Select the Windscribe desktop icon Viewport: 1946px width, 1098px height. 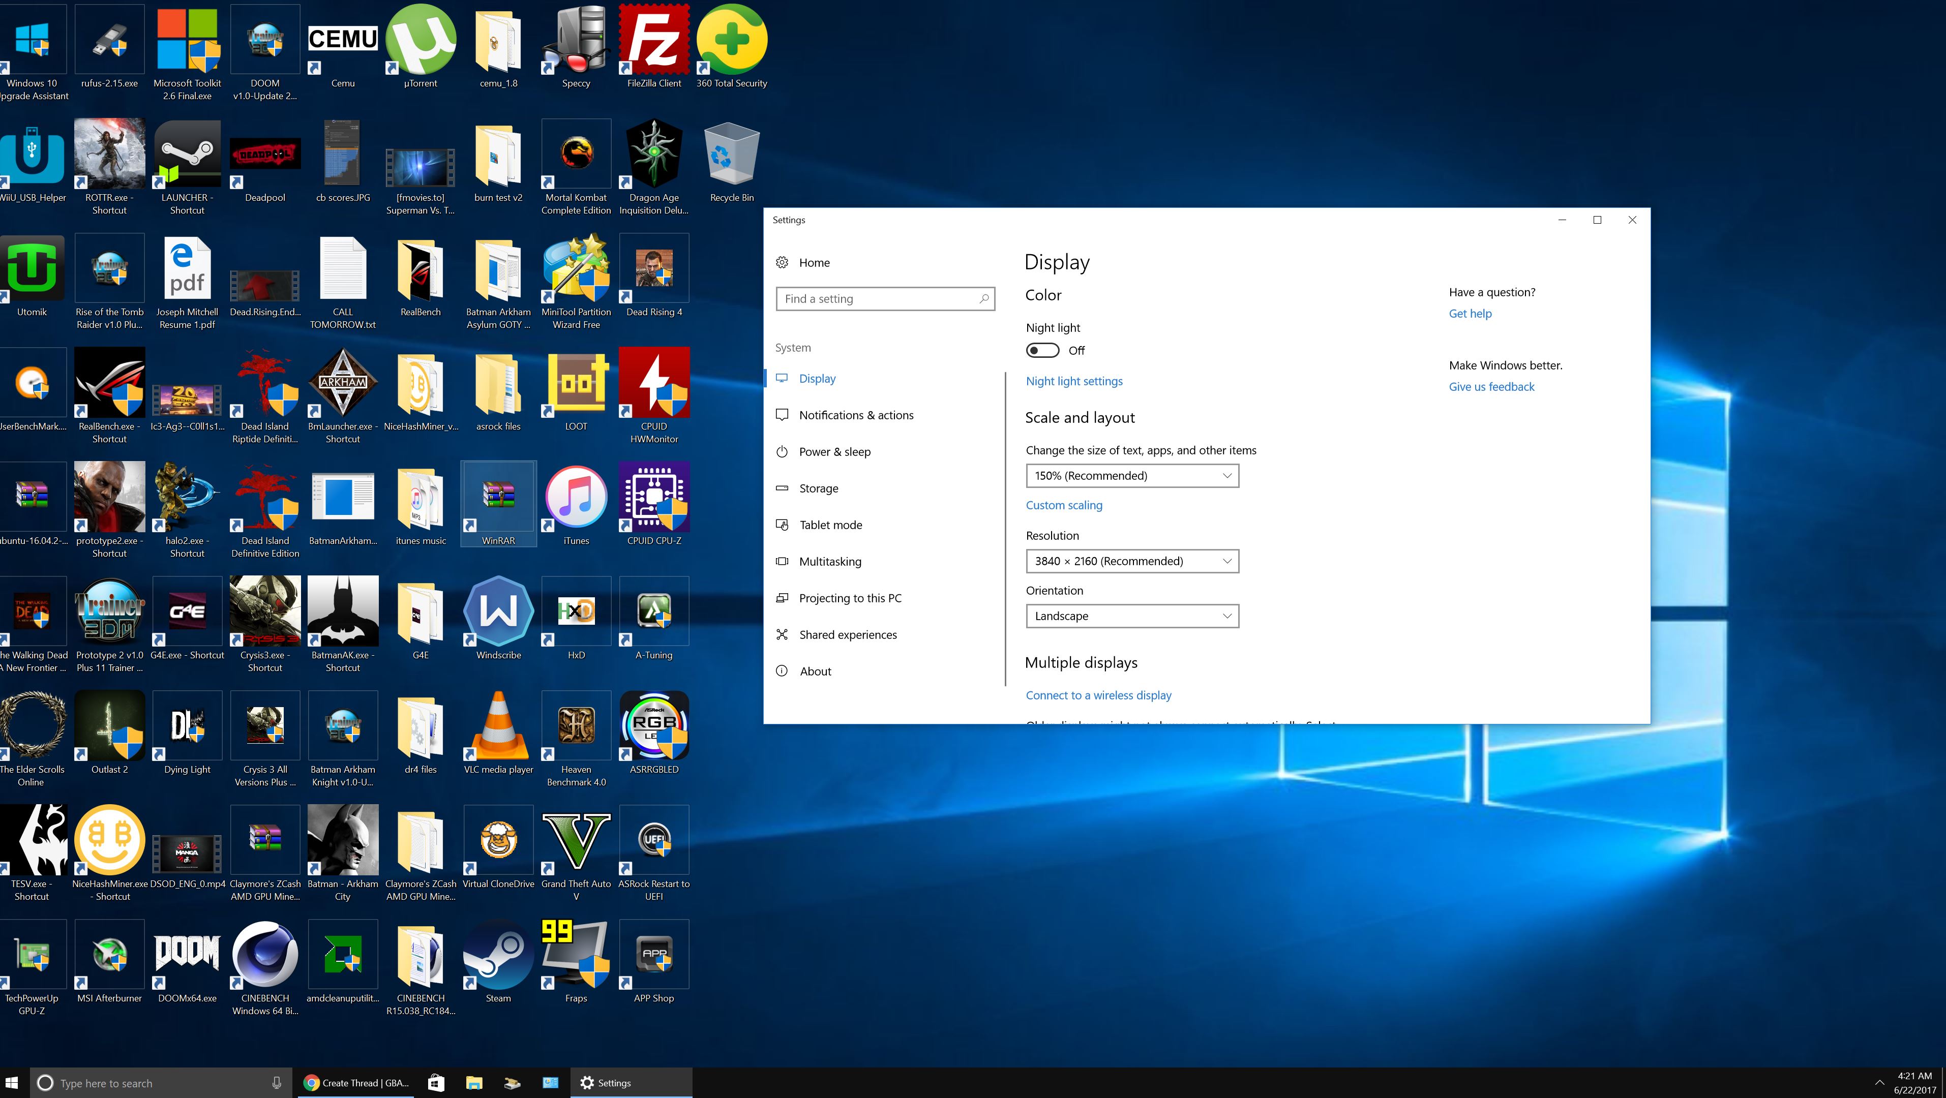(499, 619)
